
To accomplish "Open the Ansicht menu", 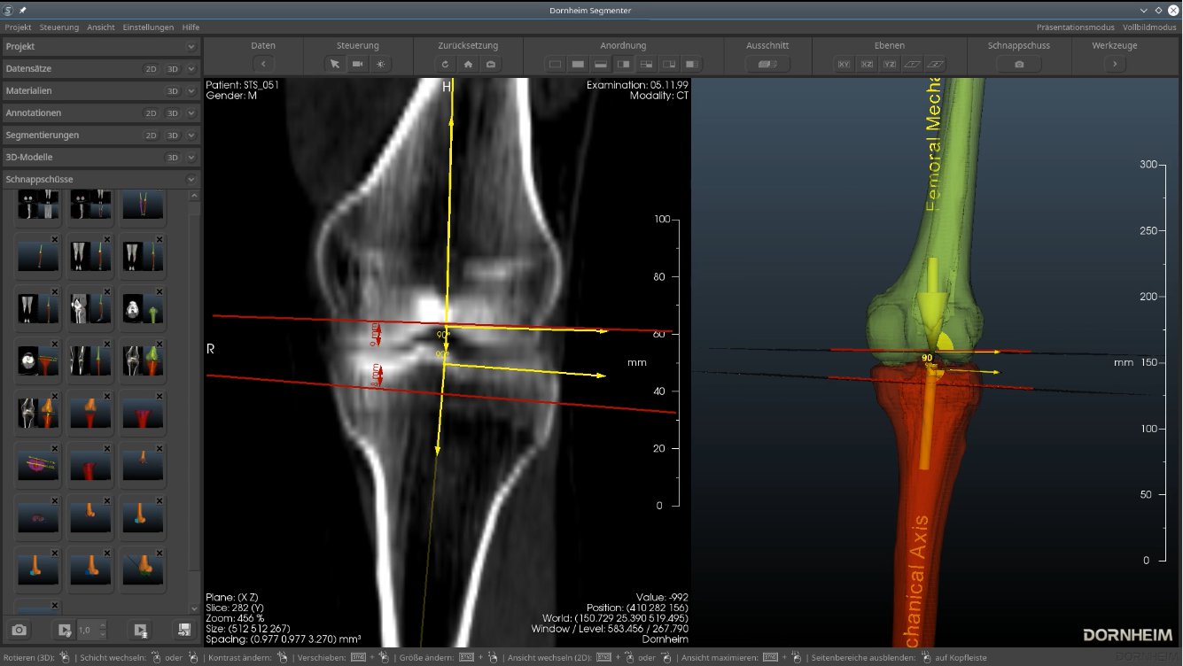I will [x=101, y=27].
